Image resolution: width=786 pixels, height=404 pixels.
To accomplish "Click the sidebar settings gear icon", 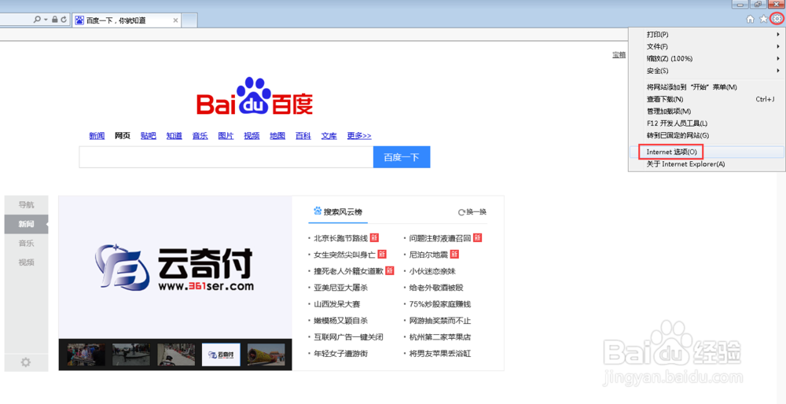I will [26, 362].
